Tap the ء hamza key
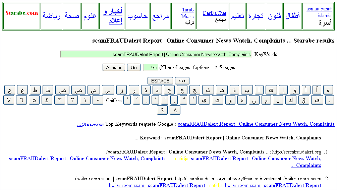337x190 pixels. (328, 90)
